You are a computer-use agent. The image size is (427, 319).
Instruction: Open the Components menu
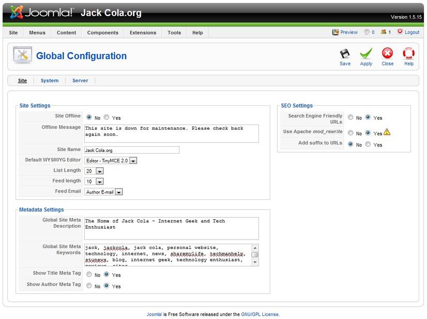[x=102, y=33]
